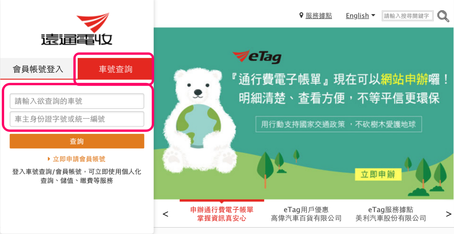Screen dimensions: 454x234
Task: Click the magnifying glass search icon
Action: point(443,16)
